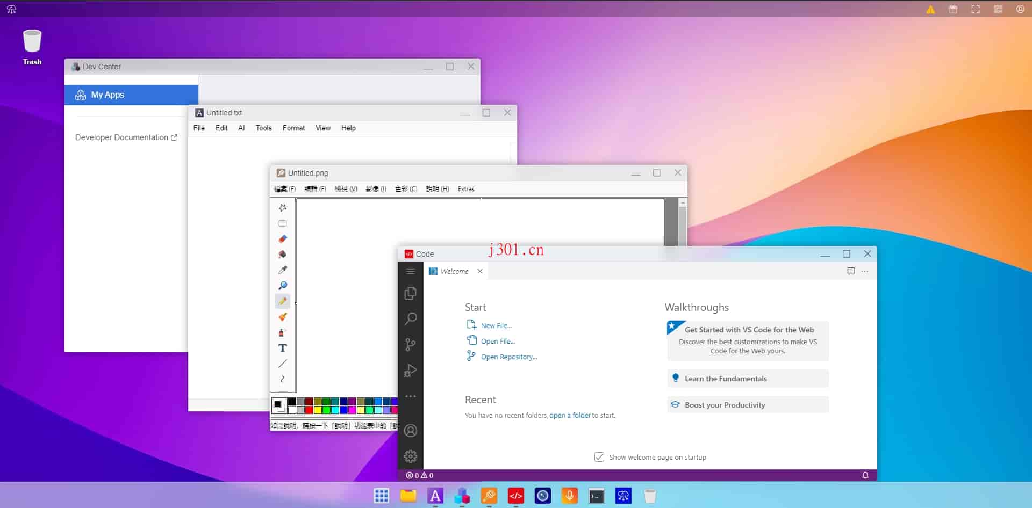Expand more actions ellipsis in editor
Screen dimensions: 1032x508
(865, 271)
